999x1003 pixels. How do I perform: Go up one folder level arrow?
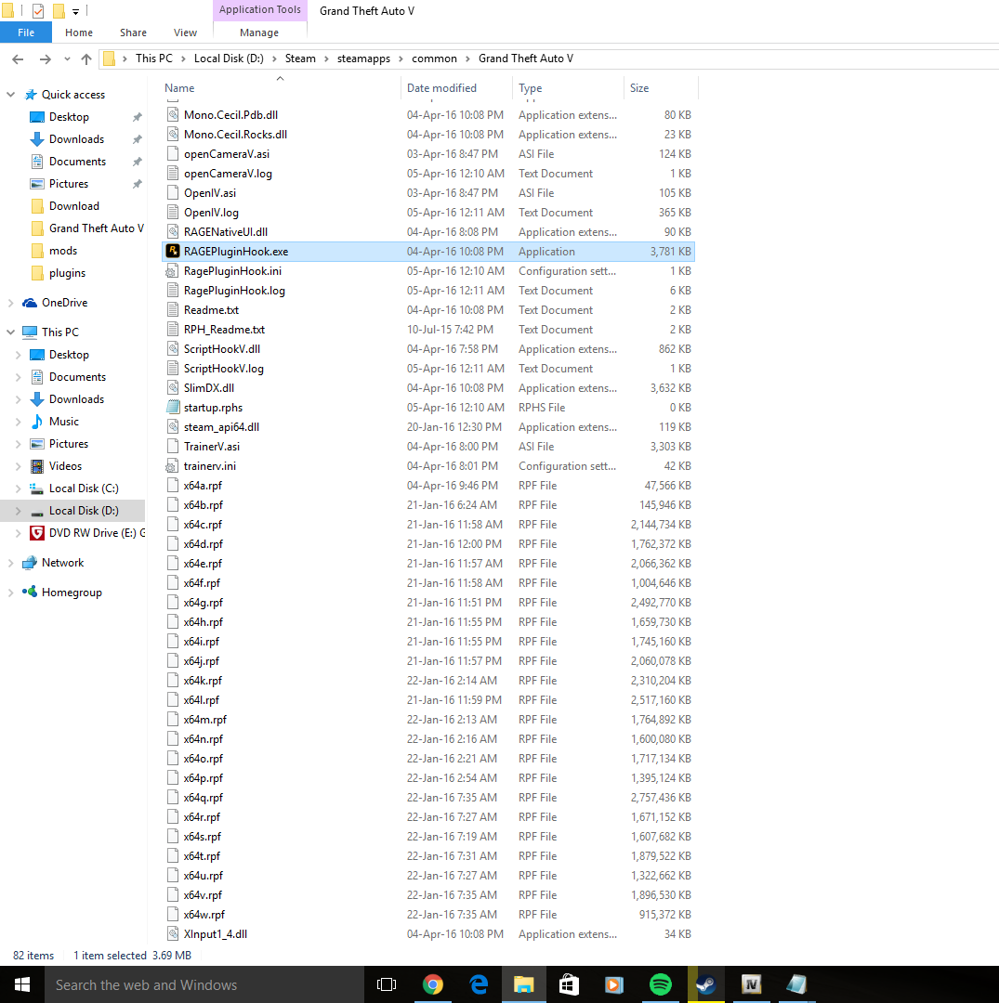(x=86, y=59)
